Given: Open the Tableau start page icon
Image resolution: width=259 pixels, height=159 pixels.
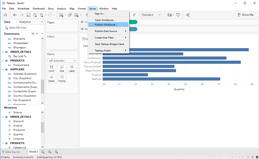Looking at the screenshot, I should (x=5, y=15).
